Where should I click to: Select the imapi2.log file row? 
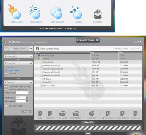point(88,82)
